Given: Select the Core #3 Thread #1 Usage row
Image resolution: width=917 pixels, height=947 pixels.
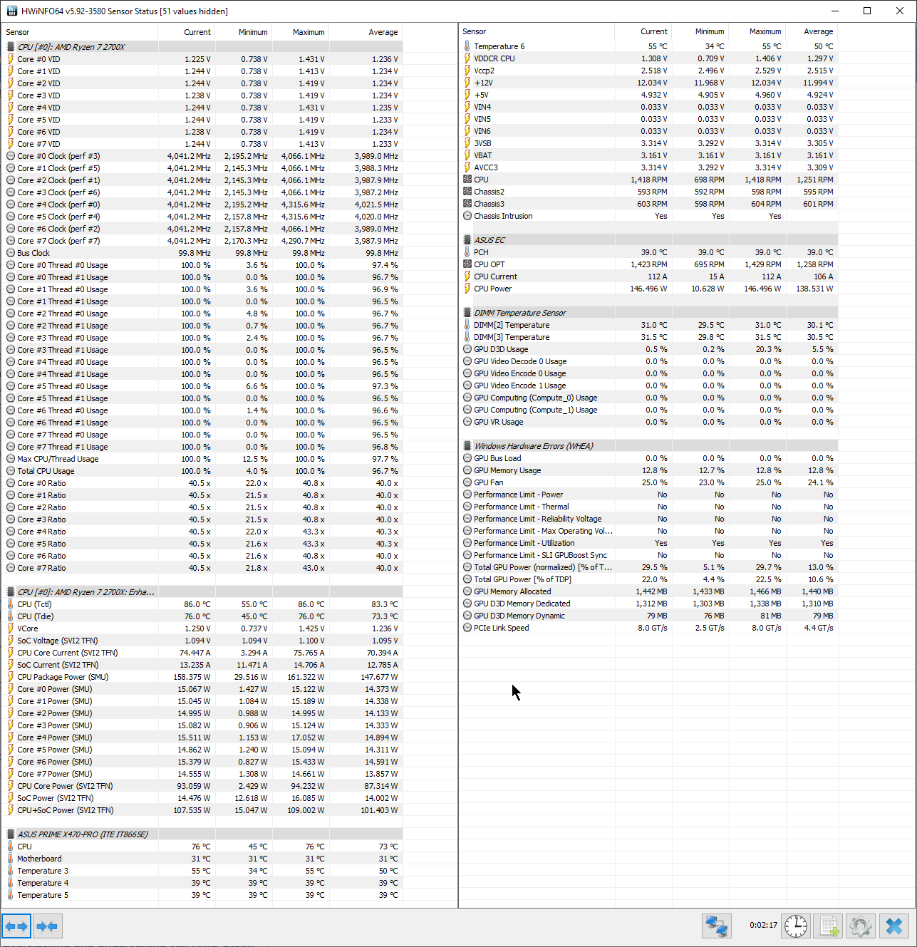Looking at the screenshot, I should 202,350.
